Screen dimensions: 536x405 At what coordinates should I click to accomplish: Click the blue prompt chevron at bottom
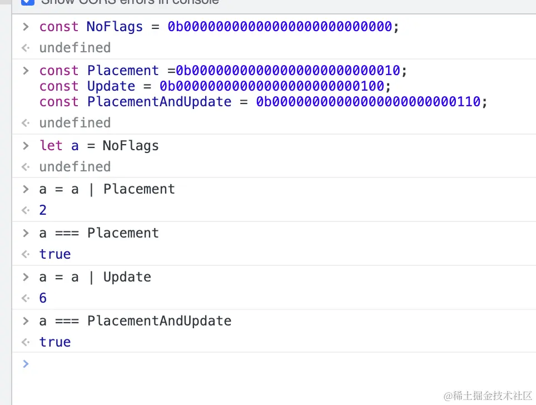(26, 364)
